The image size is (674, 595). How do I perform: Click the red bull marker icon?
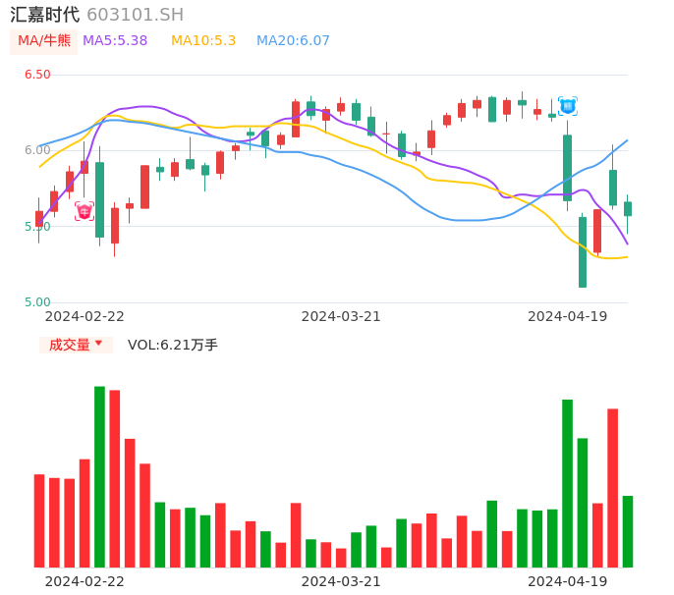84,211
